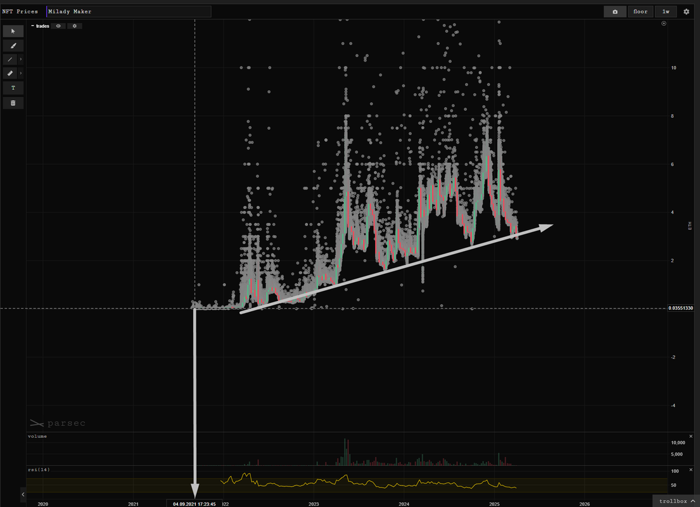The image size is (700, 507).
Task: Open chart settings gear at top right
Action: [x=687, y=11]
